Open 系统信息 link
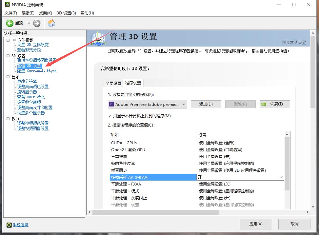This screenshot has height=235, width=319. [21, 225]
